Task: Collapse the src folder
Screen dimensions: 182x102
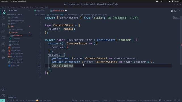Action: coord(12,26)
